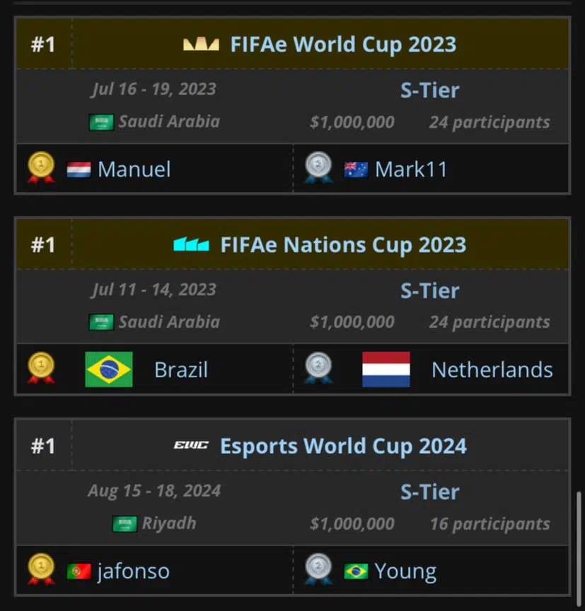Click the Australia flag beside Mark11
Image resolution: width=585 pixels, height=611 pixels.
tap(356, 170)
